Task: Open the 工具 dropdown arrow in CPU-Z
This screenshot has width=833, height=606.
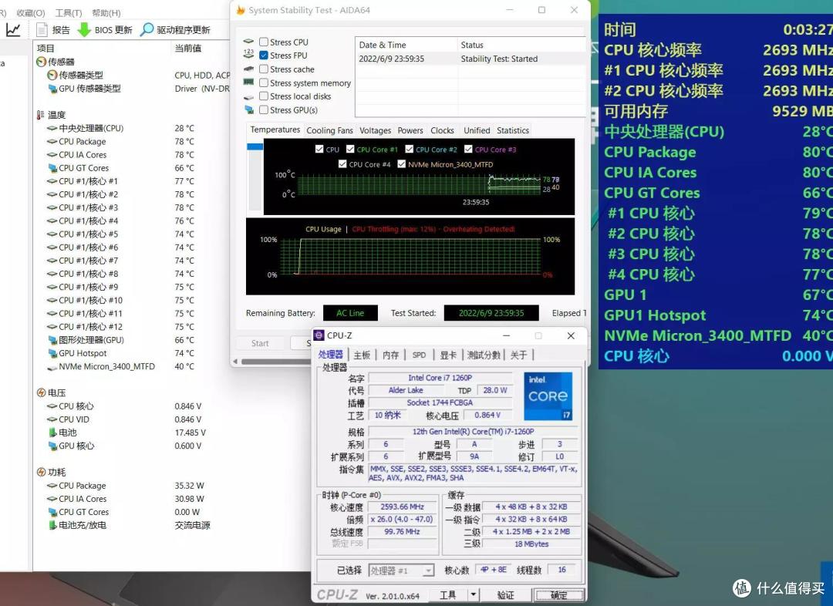Action: pos(474,595)
